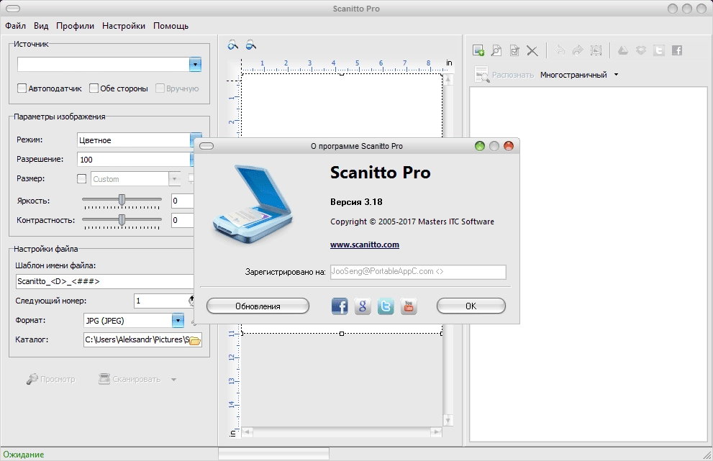Toggle the Обе стороны checkbox
This screenshot has width=713, height=461.
point(94,88)
